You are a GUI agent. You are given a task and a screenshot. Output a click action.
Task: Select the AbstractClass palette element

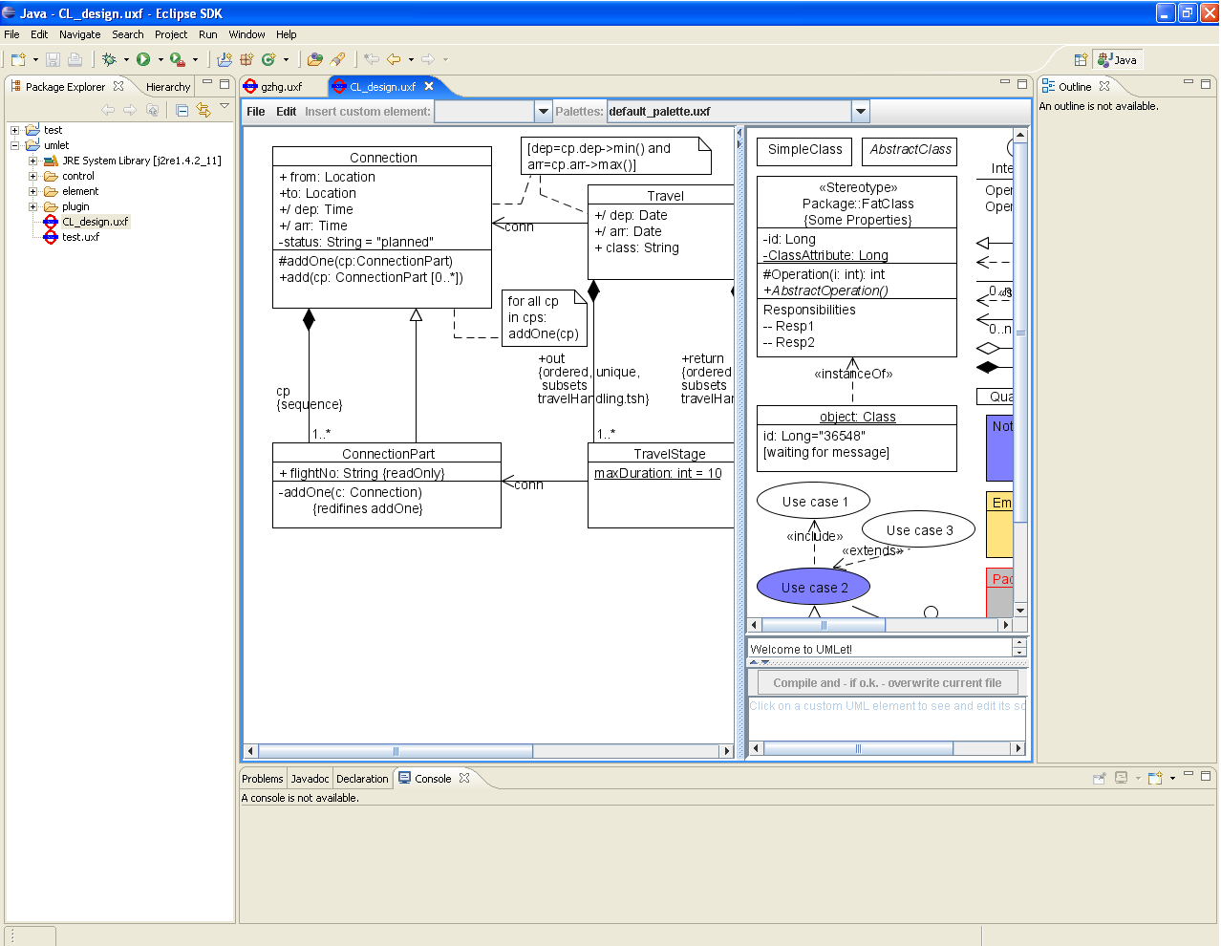coord(910,151)
